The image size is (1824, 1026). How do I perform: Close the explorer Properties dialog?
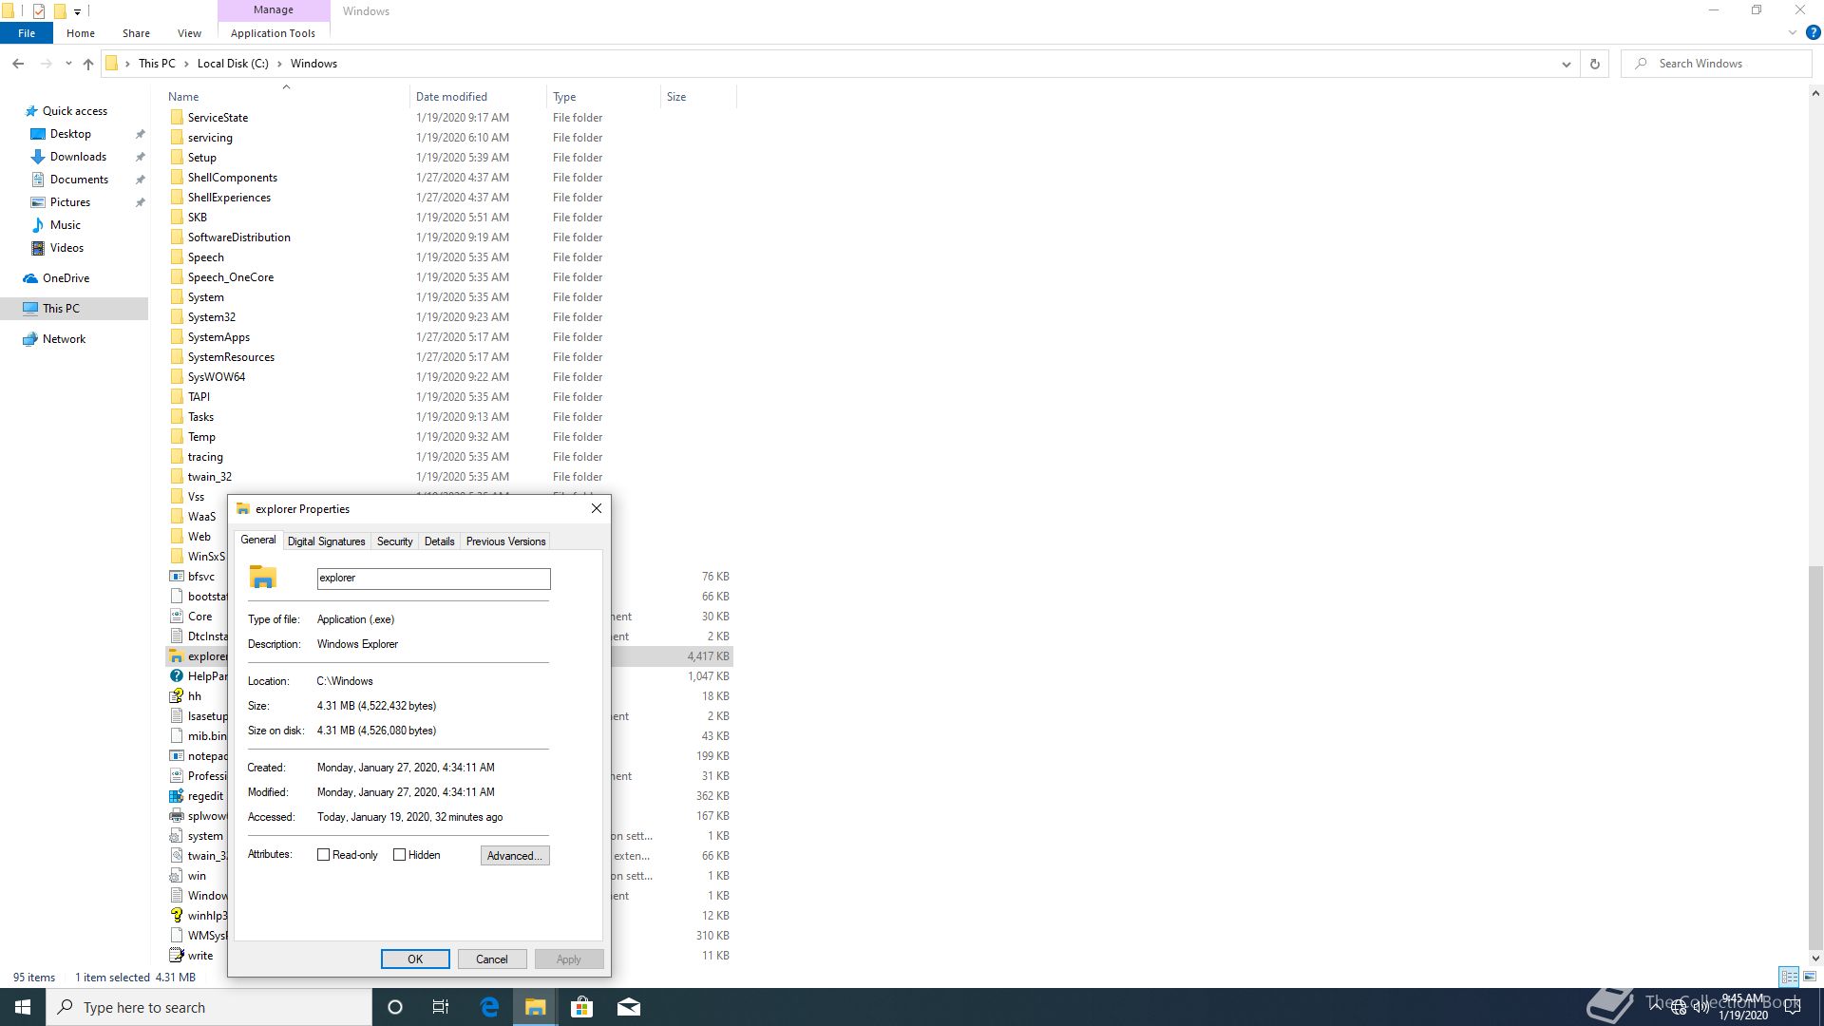pyautogui.click(x=597, y=508)
